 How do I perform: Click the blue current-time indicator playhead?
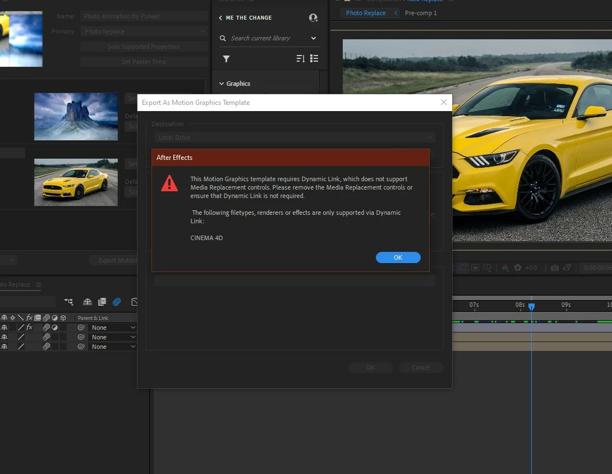pos(531,306)
